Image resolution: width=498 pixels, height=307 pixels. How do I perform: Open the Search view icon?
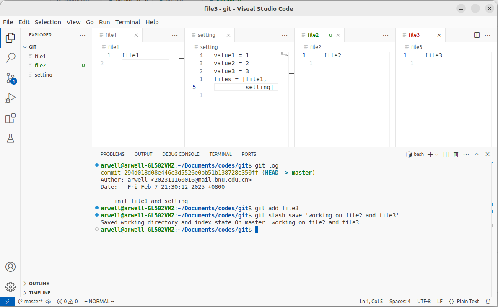[x=10, y=58]
